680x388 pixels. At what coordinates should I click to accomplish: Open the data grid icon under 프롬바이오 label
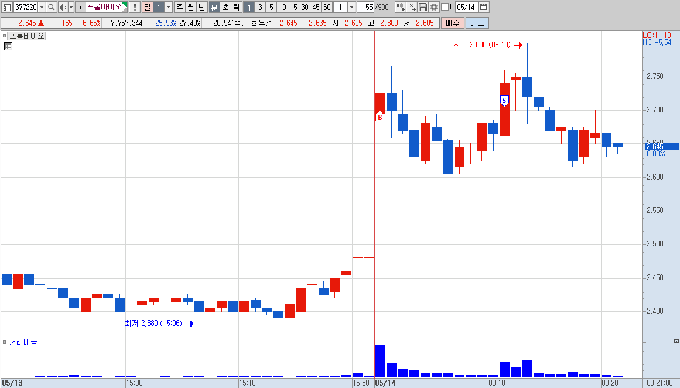pos(8,46)
